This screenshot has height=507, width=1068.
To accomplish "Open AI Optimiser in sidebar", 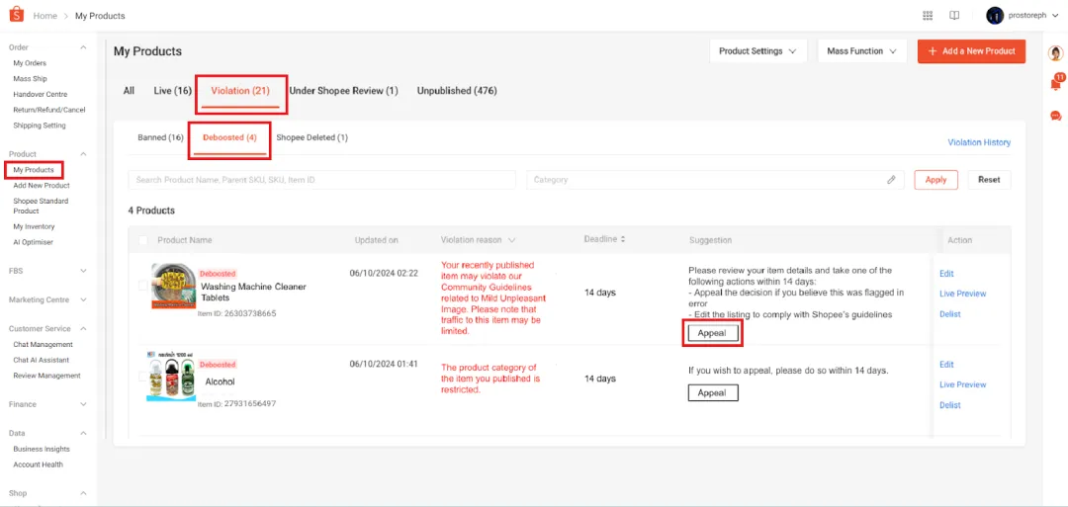I will pyautogui.click(x=34, y=242).
